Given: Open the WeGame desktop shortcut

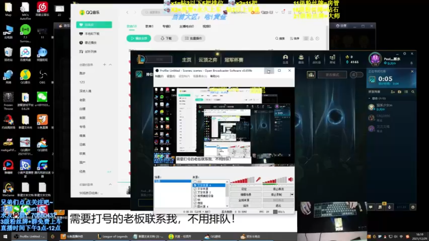Looking at the screenshot, I should (x=8, y=190).
